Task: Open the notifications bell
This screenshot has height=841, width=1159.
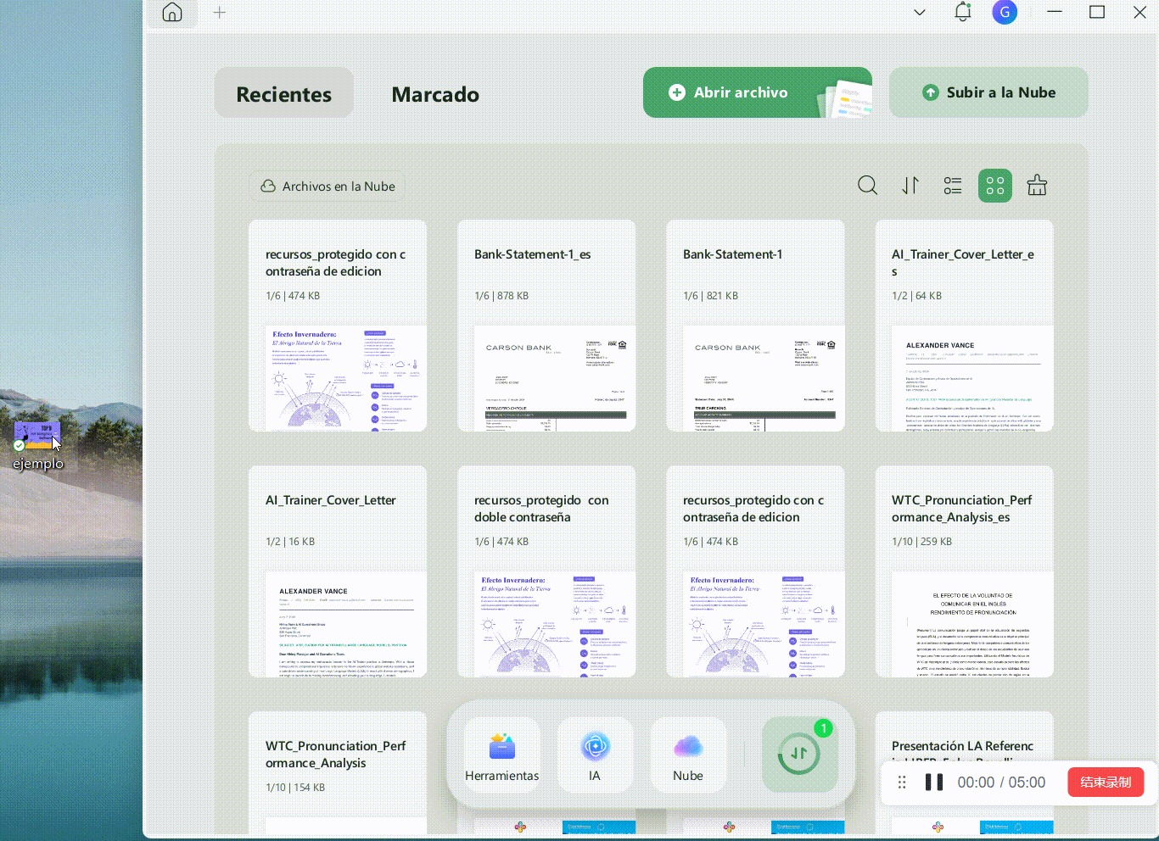Action: (x=963, y=12)
